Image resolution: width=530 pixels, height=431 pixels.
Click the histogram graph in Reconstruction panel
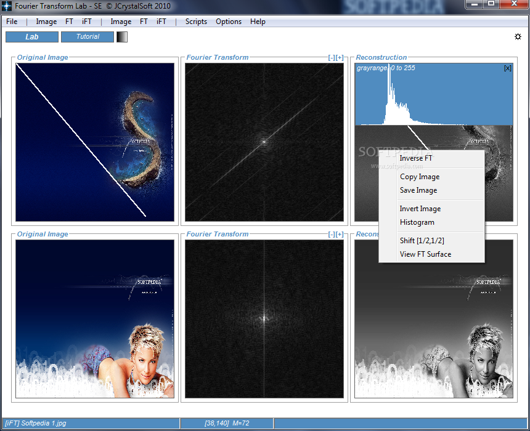[x=434, y=94]
